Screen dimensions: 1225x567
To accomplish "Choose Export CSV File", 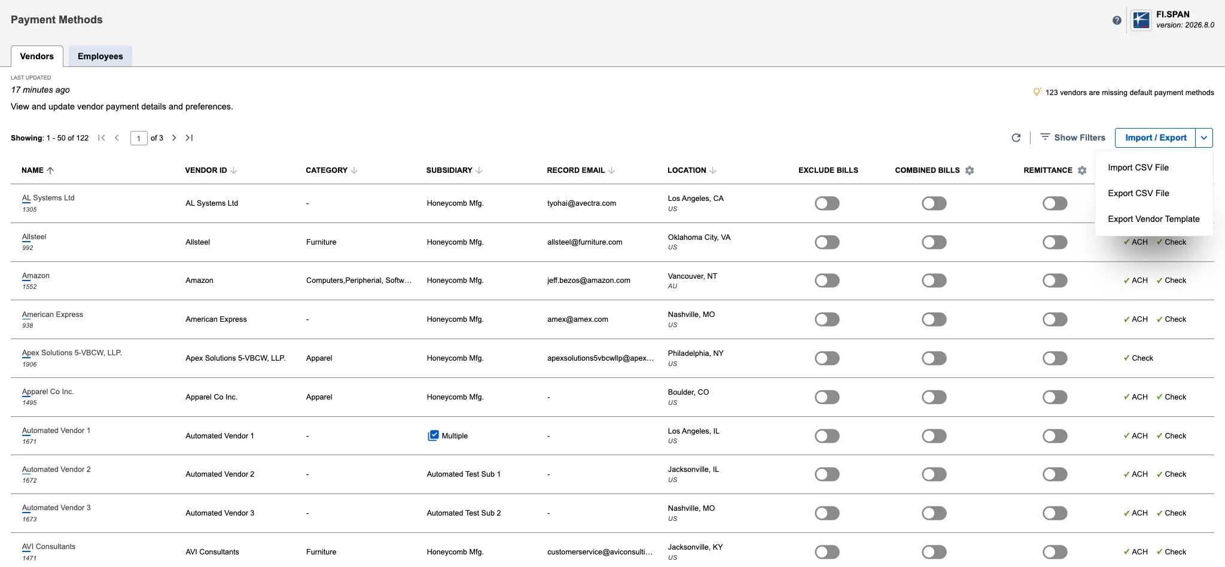I will click(x=1138, y=193).
